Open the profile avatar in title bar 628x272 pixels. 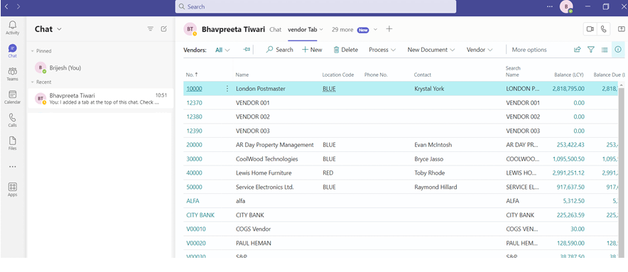point(566,6)
